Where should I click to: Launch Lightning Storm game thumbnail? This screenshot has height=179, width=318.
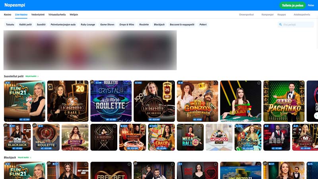[248, 137]
